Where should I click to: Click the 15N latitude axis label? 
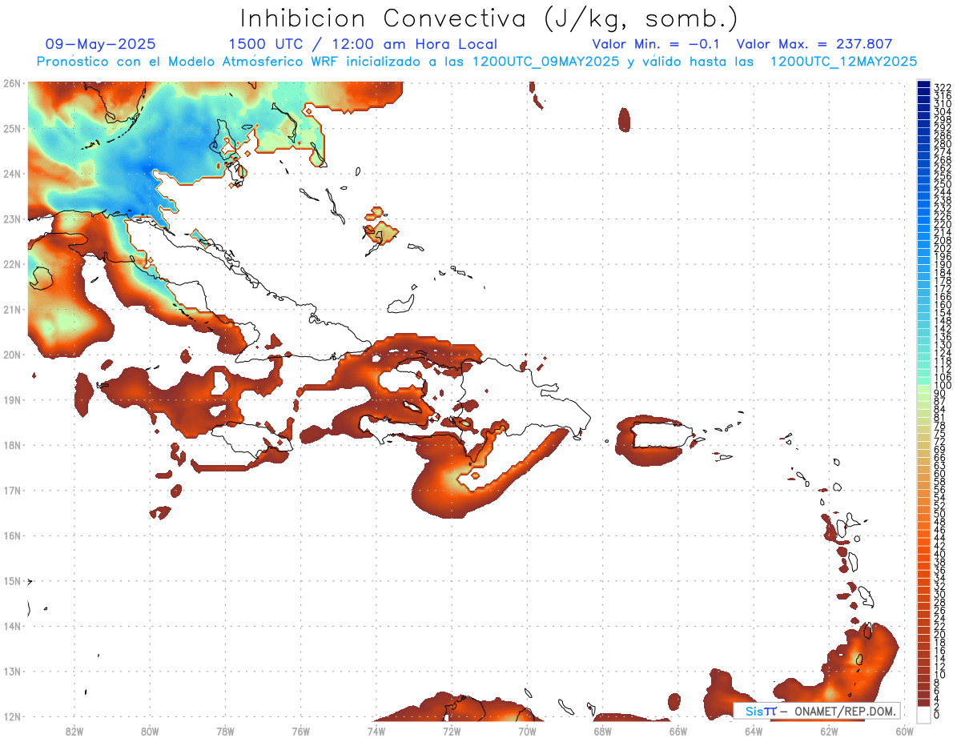click(12, 580)
